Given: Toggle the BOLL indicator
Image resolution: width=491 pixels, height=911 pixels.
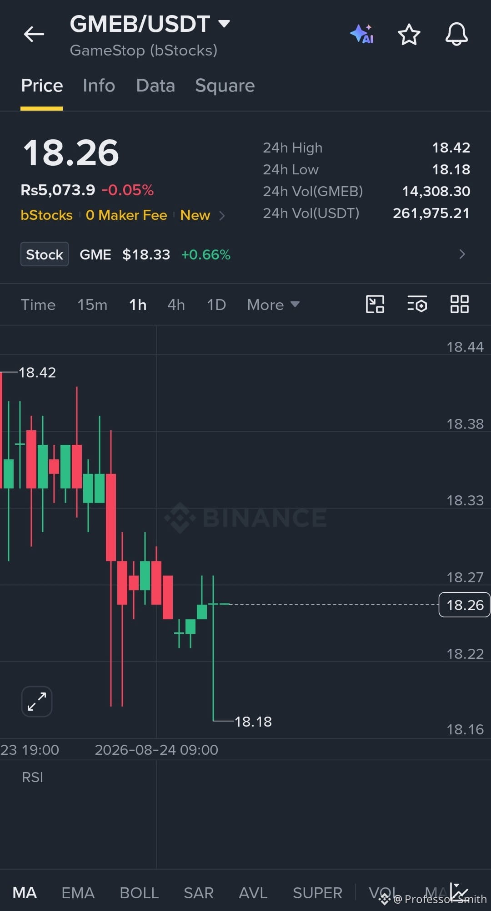Looking at the screenshot, I should pyautogui.click(x=139, y=892).
